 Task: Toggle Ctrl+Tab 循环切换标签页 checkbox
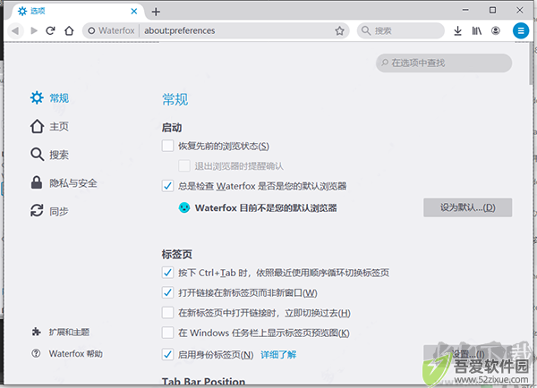[167, 273]
